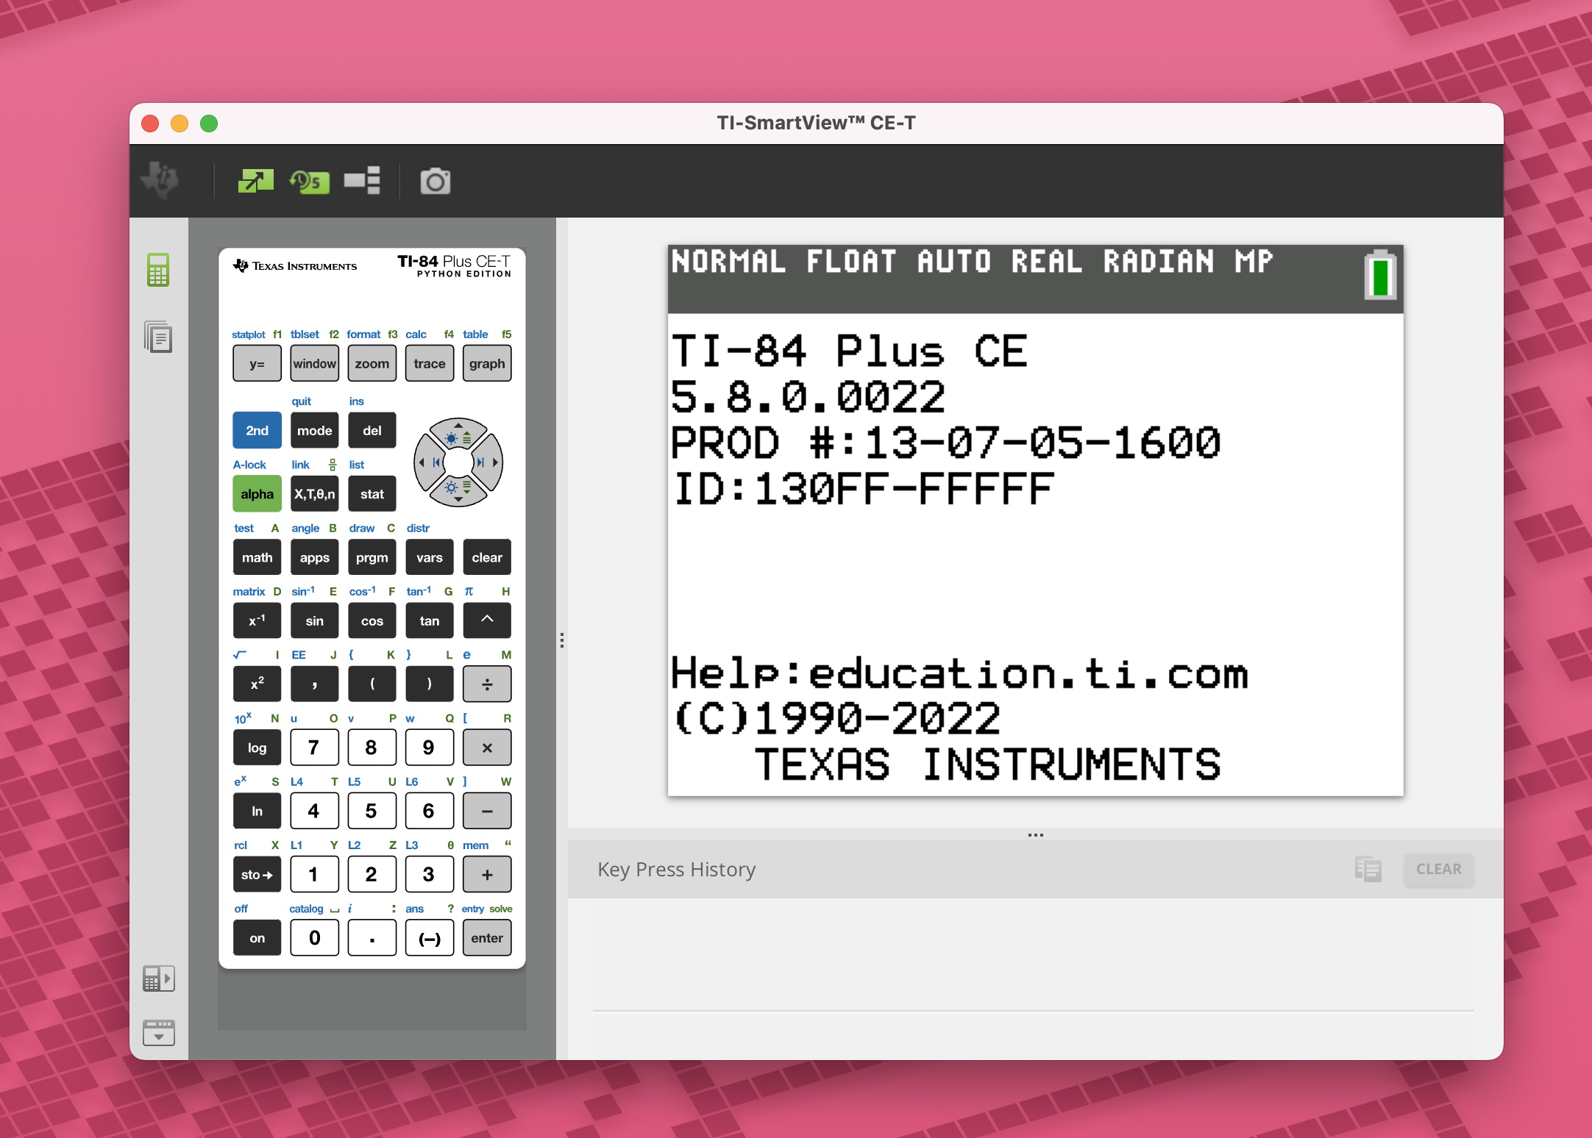Click the number 7 key
This screenshot has width=1592, height=1138.
315,748
